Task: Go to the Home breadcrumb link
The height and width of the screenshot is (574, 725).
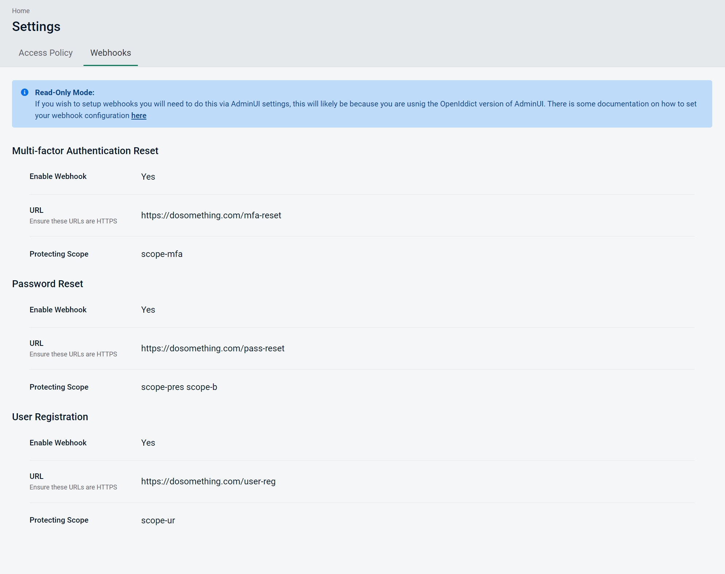Action: tap(21, 11)
